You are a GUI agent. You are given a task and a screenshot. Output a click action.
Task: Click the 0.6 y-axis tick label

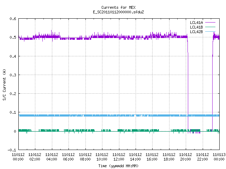pos(13,19)
